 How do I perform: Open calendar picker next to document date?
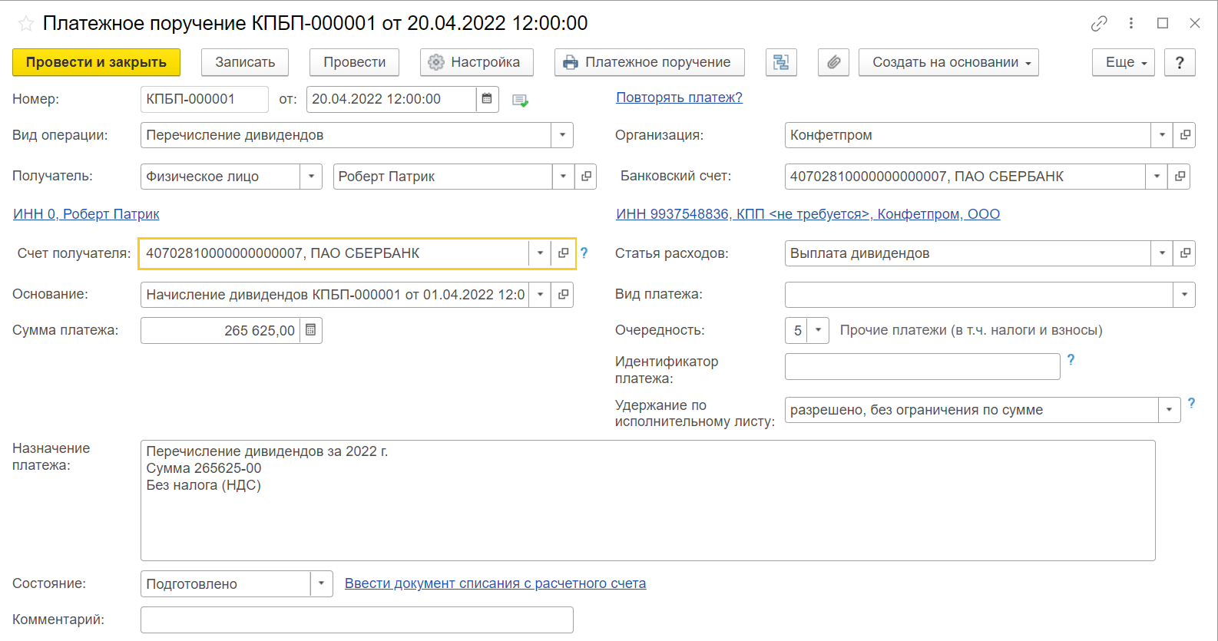[487, 99]
